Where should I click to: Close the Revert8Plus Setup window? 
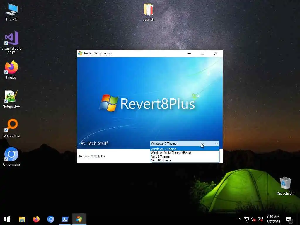(x=216, y=53)
